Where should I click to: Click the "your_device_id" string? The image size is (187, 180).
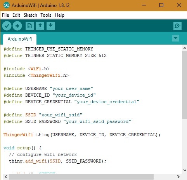[x=74, y=95]
